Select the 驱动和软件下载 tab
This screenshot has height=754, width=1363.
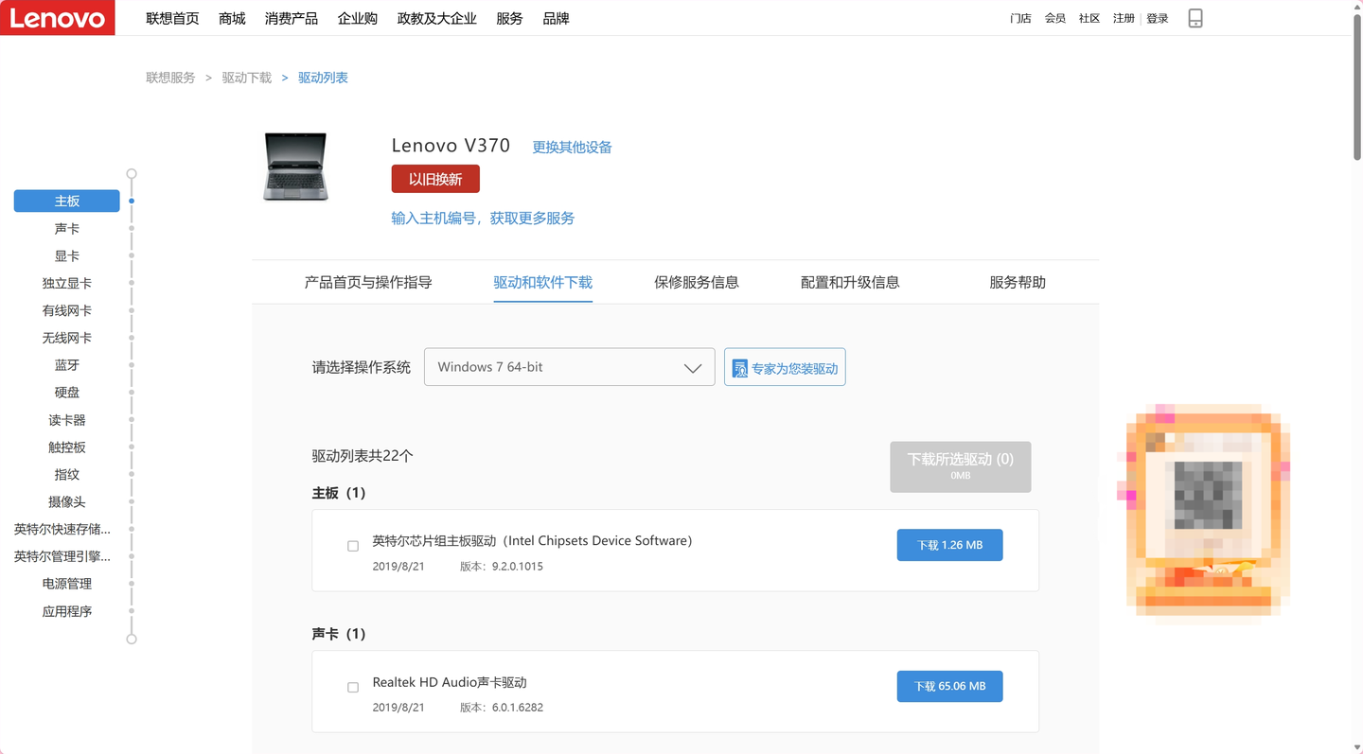pyautogui.click(x=543, y=282)
